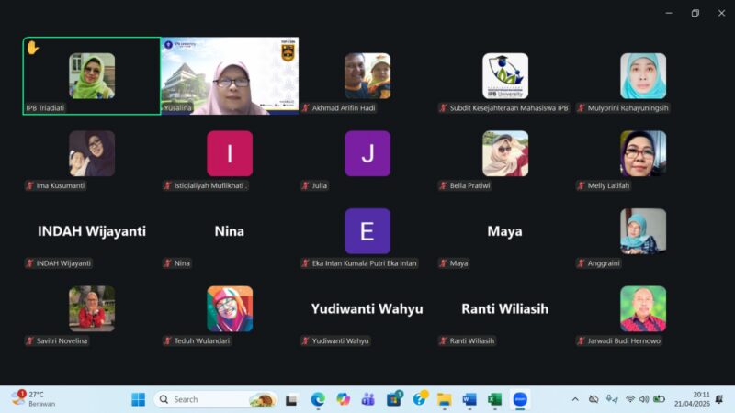Expand hidden system tray icons chevron
This screenshot has height=413, width=735.
pos(575,399)
